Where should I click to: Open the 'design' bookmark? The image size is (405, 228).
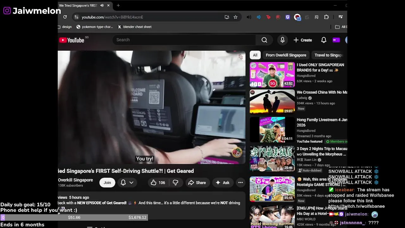[x=65, y=27]
